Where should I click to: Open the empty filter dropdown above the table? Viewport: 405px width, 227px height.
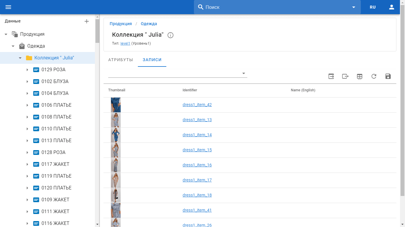coord(177,73)
